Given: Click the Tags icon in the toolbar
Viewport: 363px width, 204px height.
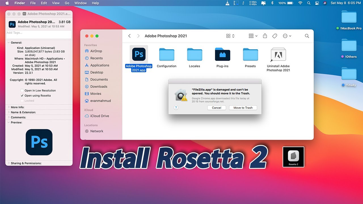Looking at the screenshot, I should point(275,36).
